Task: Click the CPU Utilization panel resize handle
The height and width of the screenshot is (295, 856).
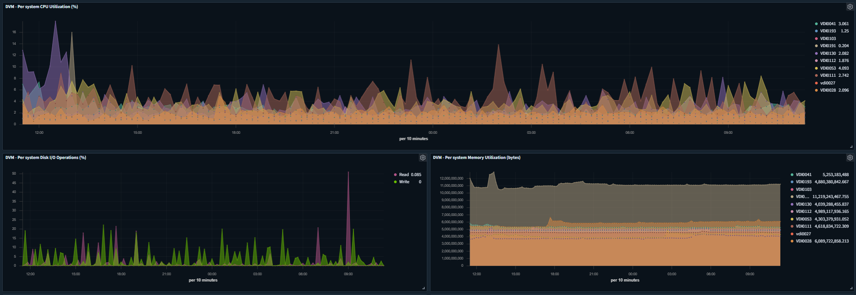Action: (851, 147)
